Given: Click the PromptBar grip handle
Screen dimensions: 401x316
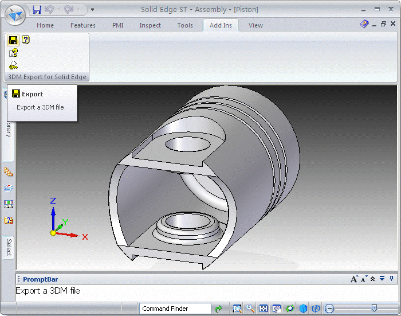Looking at the screenshot, I should (19, 279).
